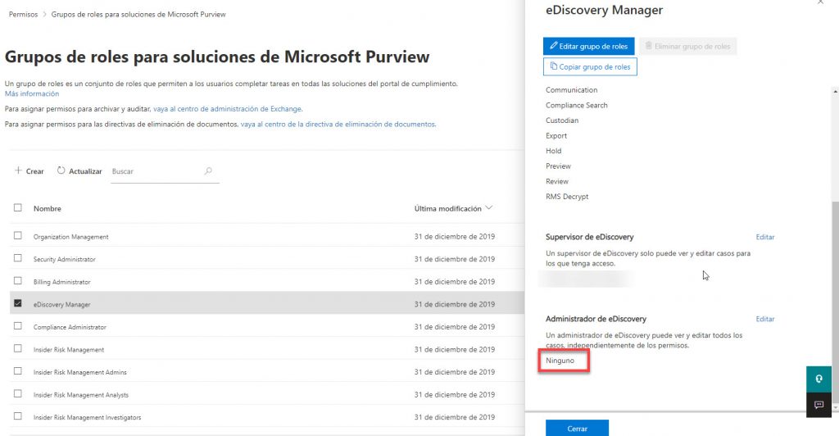Click the Ninguno value under Administrador
This screenshot has width=839, height=436.
click(560, 361)
